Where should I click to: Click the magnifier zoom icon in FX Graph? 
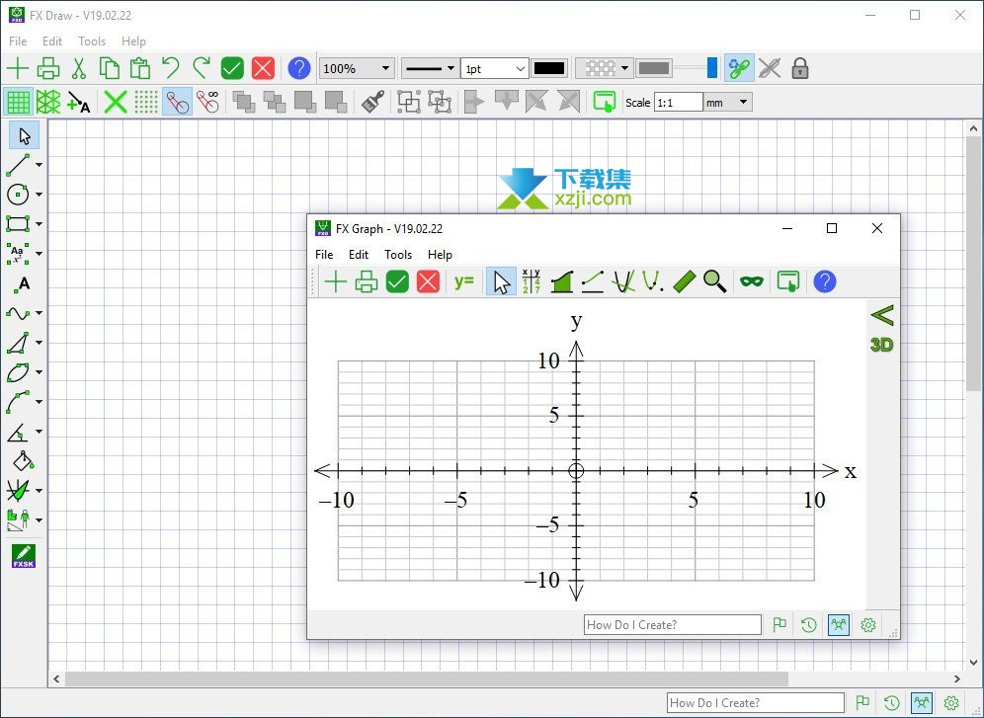[x=714, y=281]
